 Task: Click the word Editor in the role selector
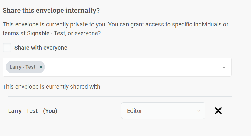coord(135,111)
